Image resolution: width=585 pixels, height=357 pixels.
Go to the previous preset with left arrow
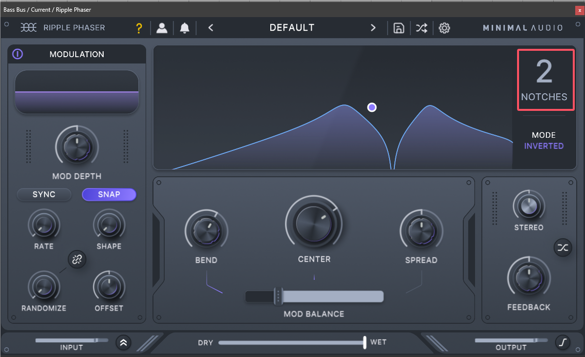211,28
